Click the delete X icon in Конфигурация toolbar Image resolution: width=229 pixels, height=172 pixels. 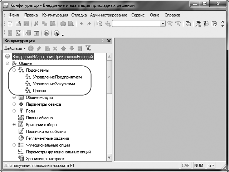55,48
